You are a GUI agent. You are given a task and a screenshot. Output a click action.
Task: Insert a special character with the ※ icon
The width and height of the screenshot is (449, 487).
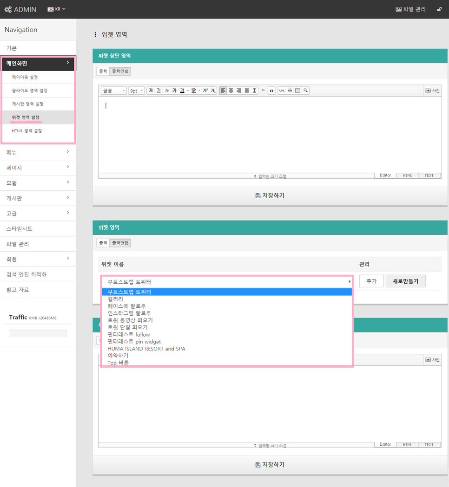click(290, 91)
